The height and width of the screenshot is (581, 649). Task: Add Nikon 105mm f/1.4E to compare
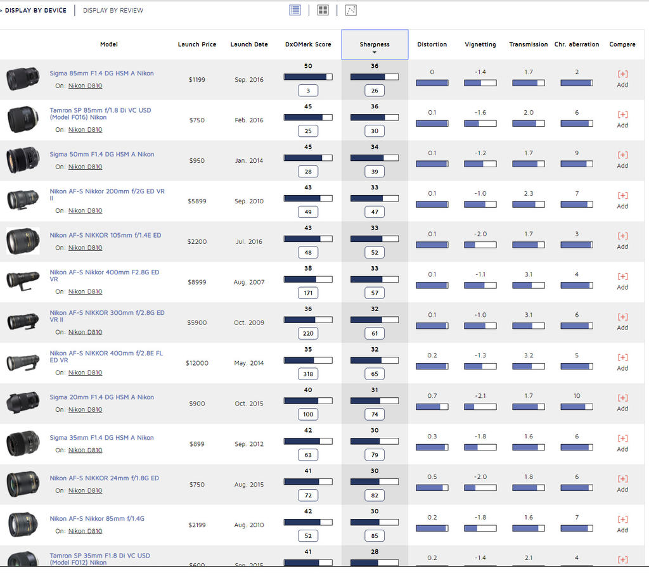click(x=622, y=241)
